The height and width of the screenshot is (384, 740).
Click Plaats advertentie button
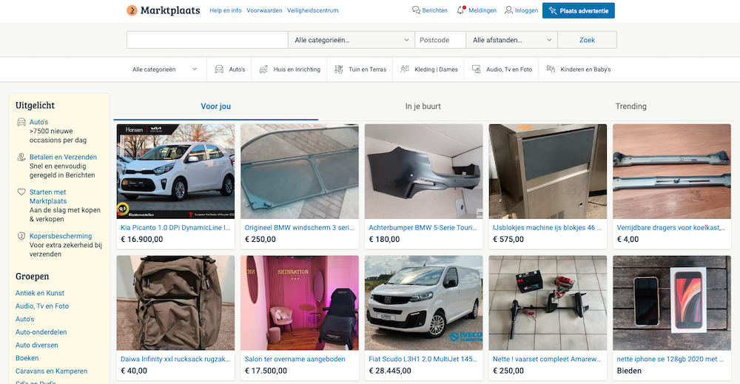click(578, 10)
